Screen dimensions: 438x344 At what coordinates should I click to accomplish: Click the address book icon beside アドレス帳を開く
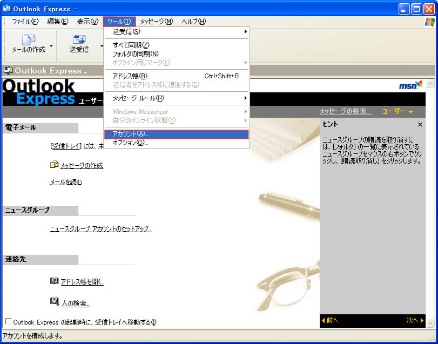coord(54,281)
